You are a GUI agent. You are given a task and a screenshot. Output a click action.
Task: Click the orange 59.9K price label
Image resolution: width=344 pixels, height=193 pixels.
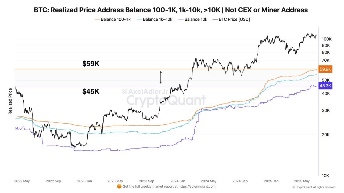click(325, 69)
